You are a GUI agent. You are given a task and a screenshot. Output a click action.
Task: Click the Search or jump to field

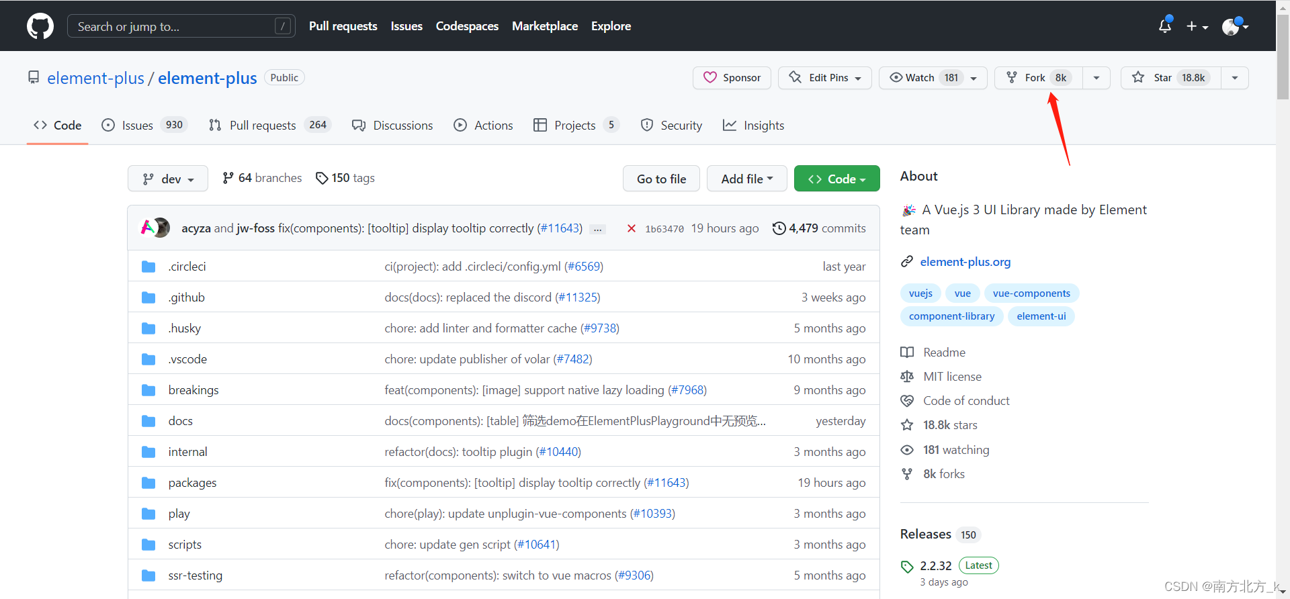(x=181, y=26)
